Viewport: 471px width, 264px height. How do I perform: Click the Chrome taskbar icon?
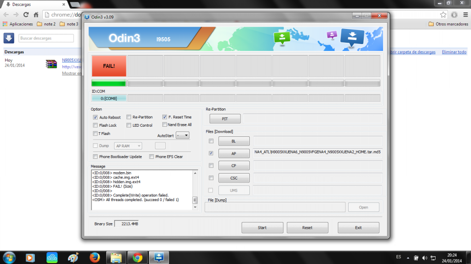137,257
